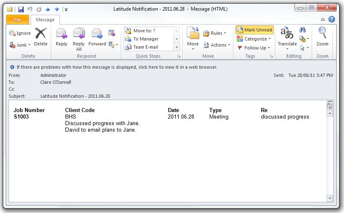Select the Message ribbon tab

(45, 20)
